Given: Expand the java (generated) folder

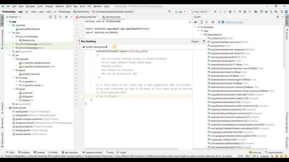Looking at the screenshot, I should (10, 51).
